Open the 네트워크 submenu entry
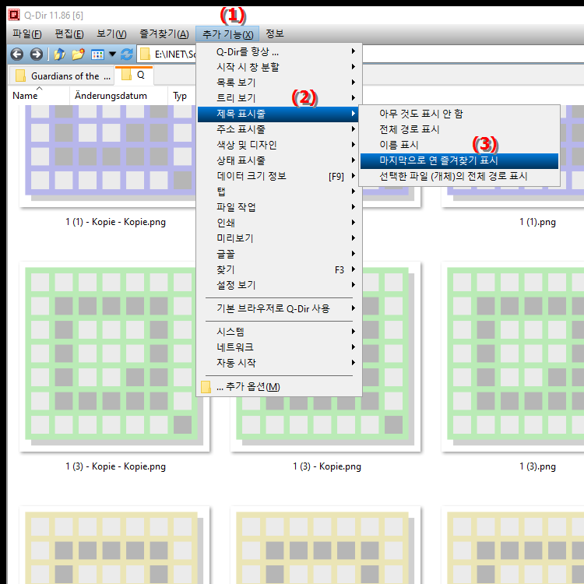Viewport: 584px width, 584px height. (x=279, y=347)
